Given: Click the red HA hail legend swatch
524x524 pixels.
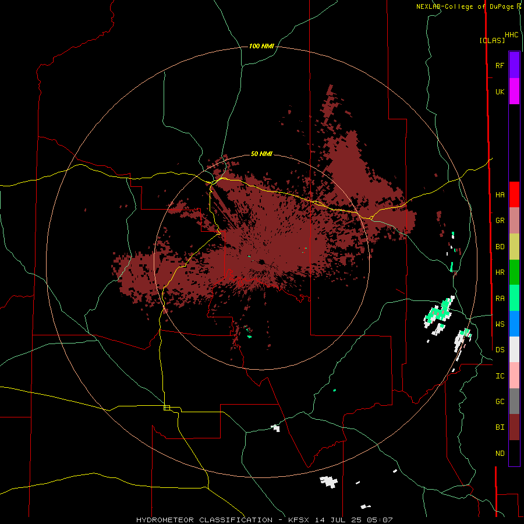Looking at the screenshot, I should 514,194.
